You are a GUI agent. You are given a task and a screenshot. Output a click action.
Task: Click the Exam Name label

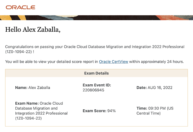pos(26,103)
